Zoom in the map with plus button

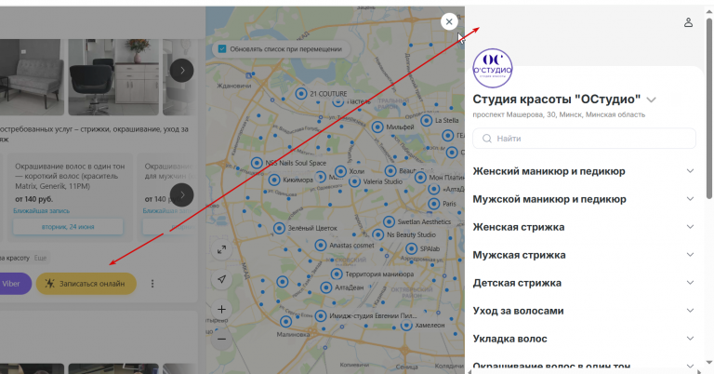pyautogui.click(x=222, y=310)
